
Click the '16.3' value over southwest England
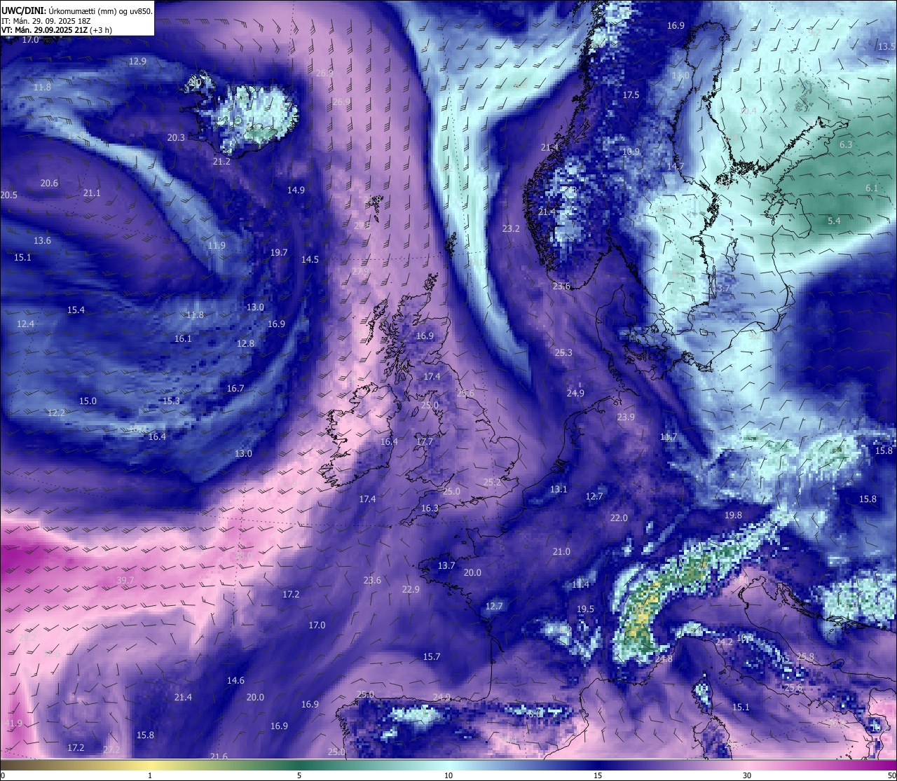[x=430, y=509]
